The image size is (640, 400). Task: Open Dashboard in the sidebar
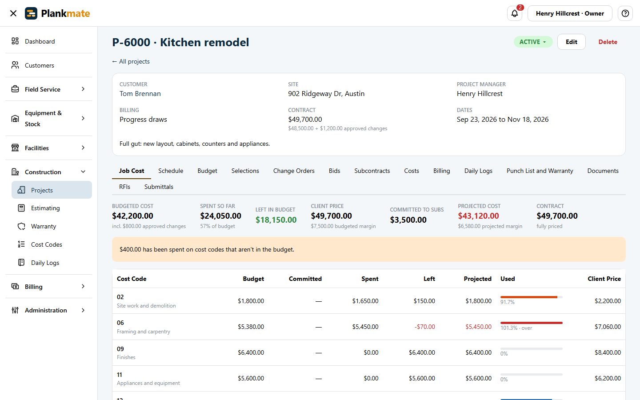click(49, 41)
